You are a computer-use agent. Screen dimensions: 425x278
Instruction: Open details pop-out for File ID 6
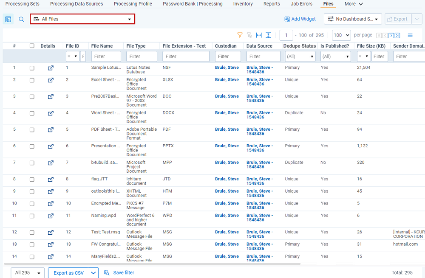[51, 146]
